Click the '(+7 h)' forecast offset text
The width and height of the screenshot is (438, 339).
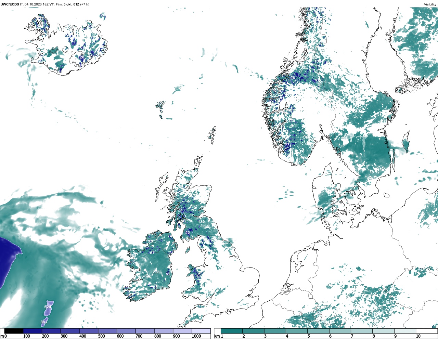pos(85,4)
